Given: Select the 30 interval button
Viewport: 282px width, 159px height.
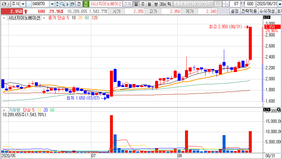Looking at the screenshot, I should (x=197, y=4).
